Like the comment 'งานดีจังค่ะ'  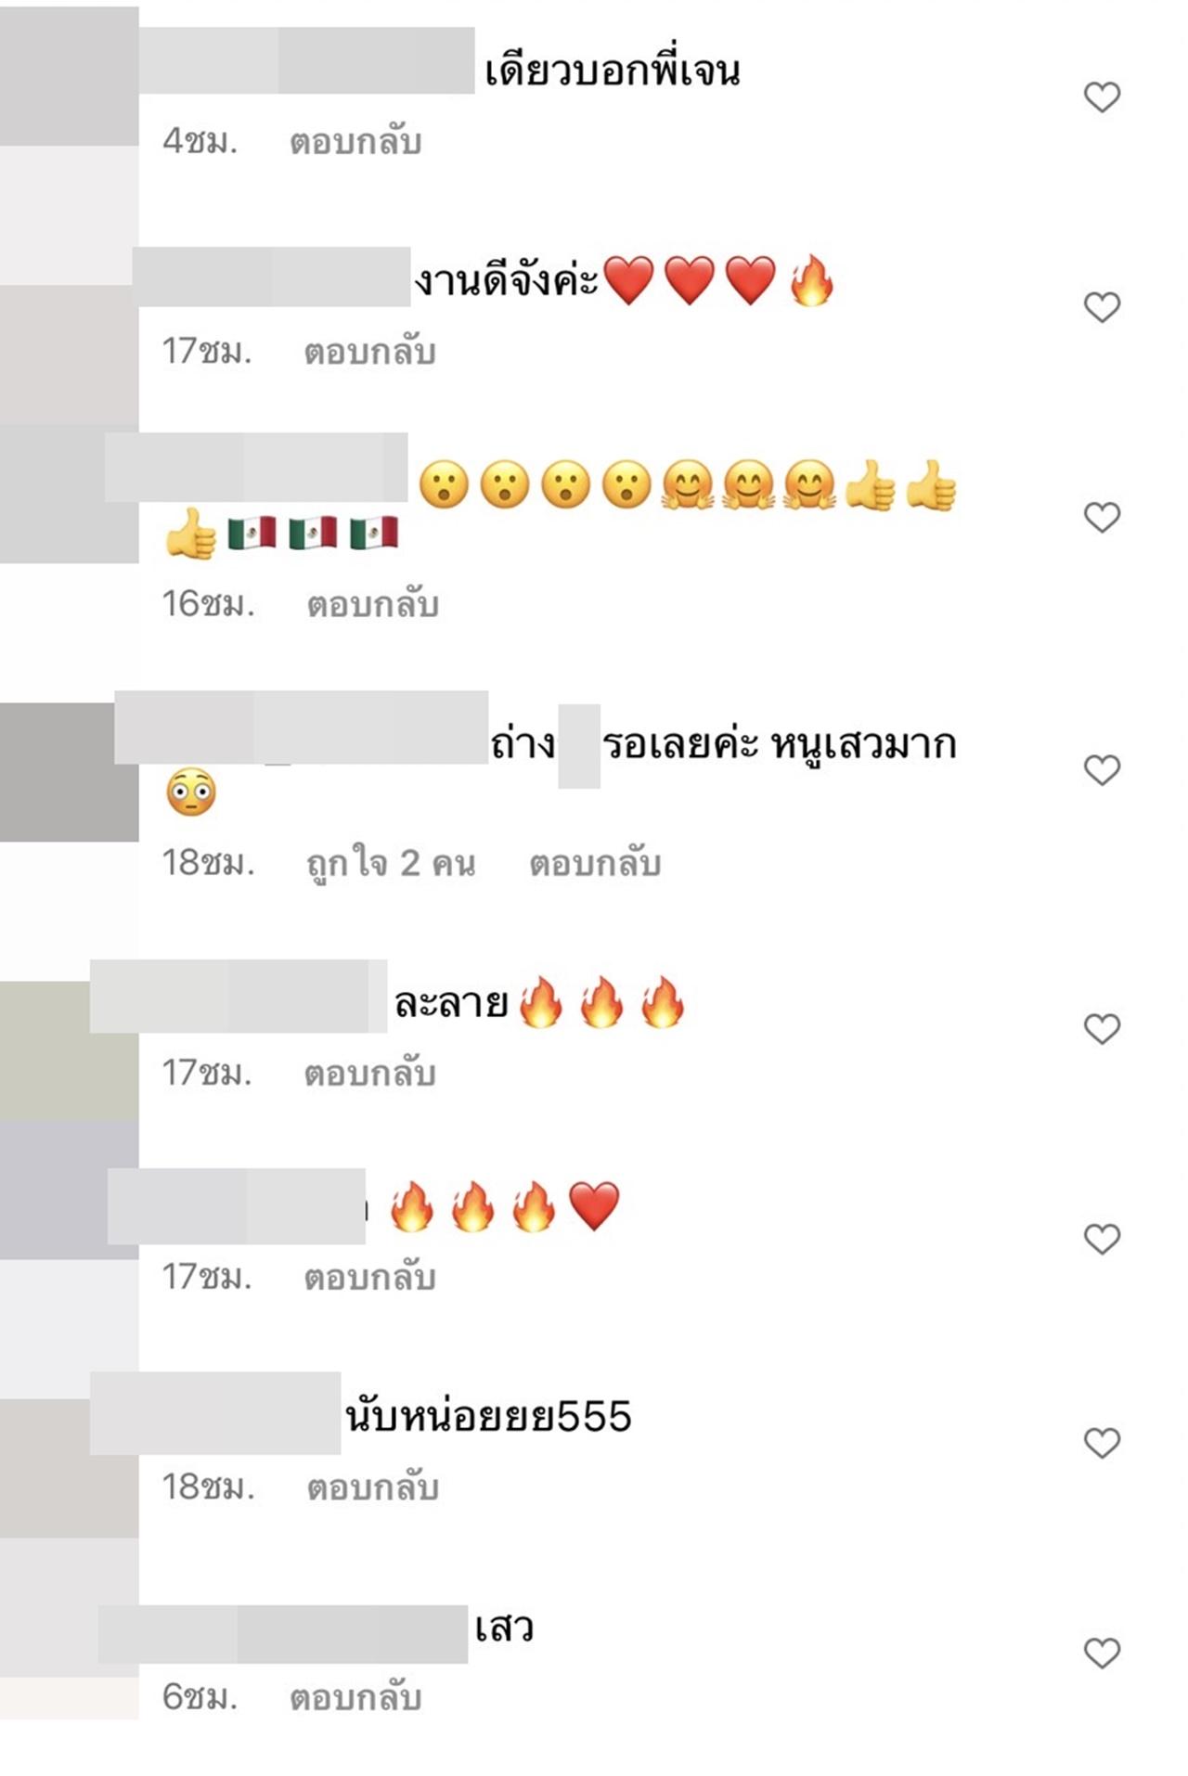pos(1102,307)
